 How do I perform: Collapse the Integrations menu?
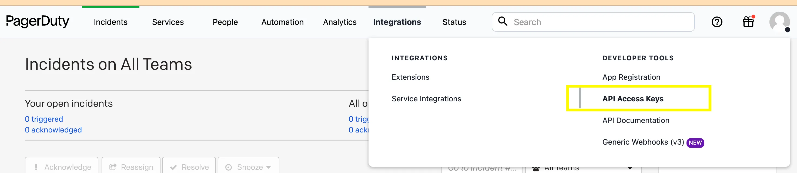coord(397,22)
